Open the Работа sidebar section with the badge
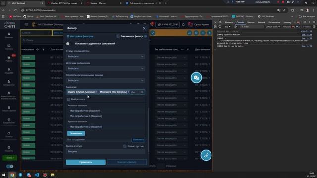Image resolution: width=317 pixels, height=178 pixels. tap(9, 59)
